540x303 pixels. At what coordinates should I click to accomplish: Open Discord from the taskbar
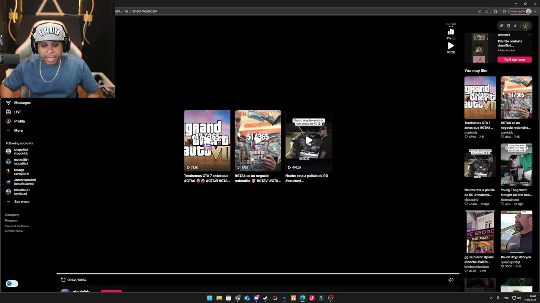point(256,298)
